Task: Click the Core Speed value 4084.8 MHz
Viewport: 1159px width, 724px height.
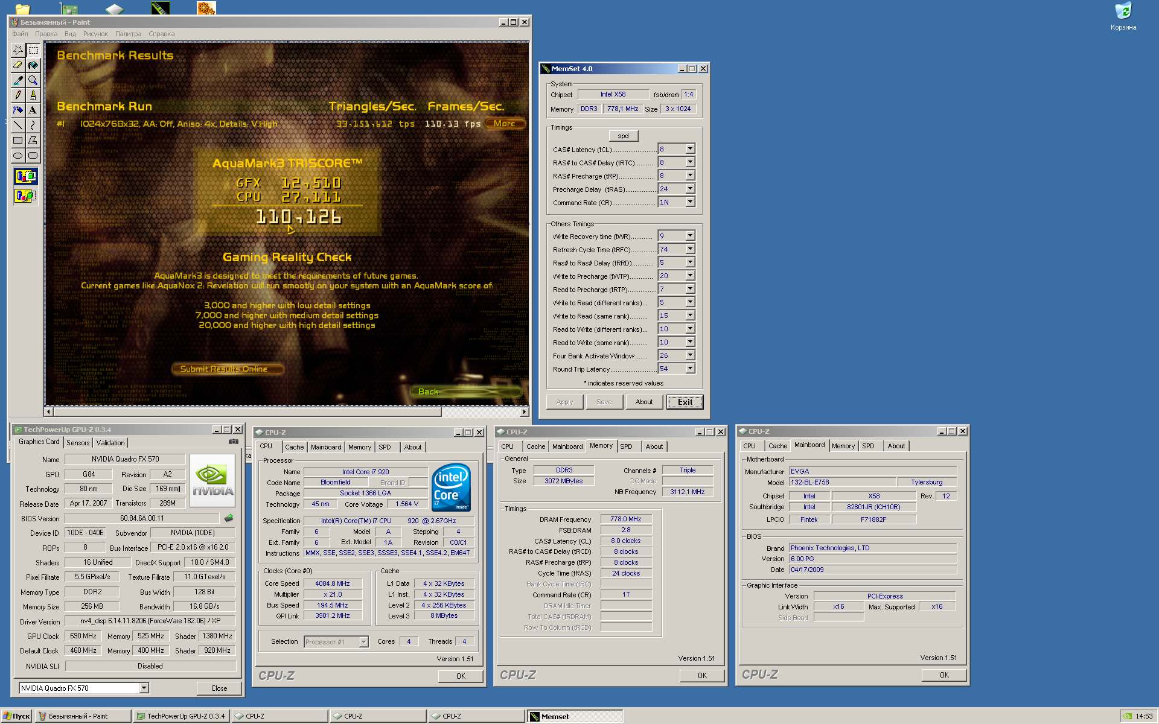Action: click(x=333, y=583)
